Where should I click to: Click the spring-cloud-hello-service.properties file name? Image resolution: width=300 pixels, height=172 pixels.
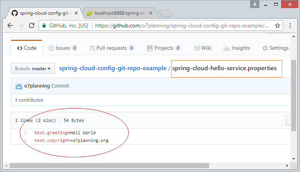225,68
